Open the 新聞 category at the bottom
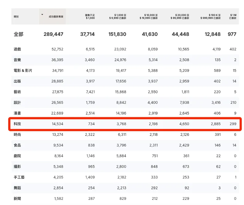 (17, 199)
